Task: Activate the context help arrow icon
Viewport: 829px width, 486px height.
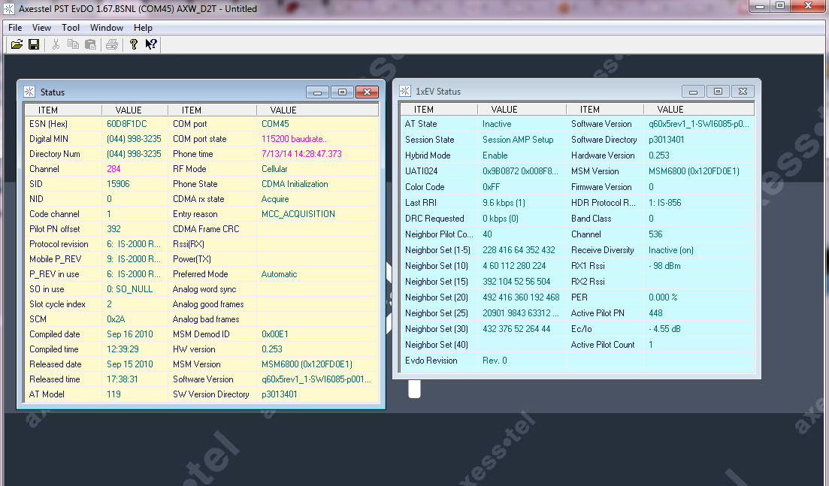Action: [x=151, y=44]
